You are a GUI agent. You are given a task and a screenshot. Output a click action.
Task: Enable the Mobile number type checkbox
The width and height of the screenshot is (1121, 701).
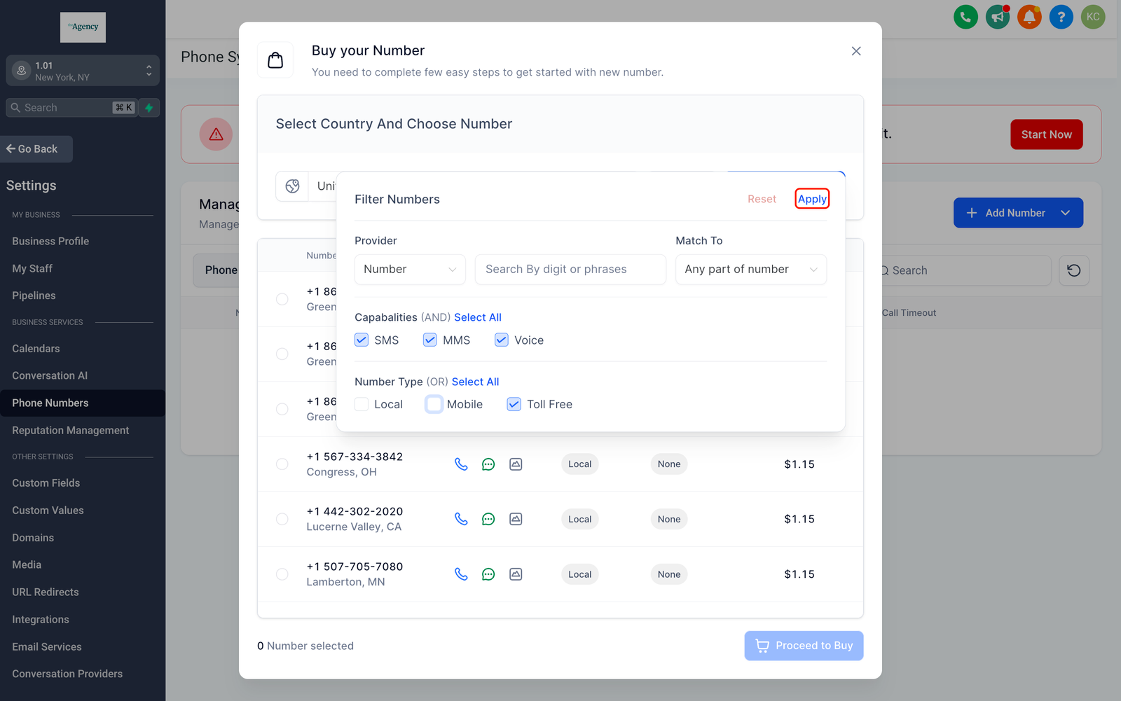[434, 405]
